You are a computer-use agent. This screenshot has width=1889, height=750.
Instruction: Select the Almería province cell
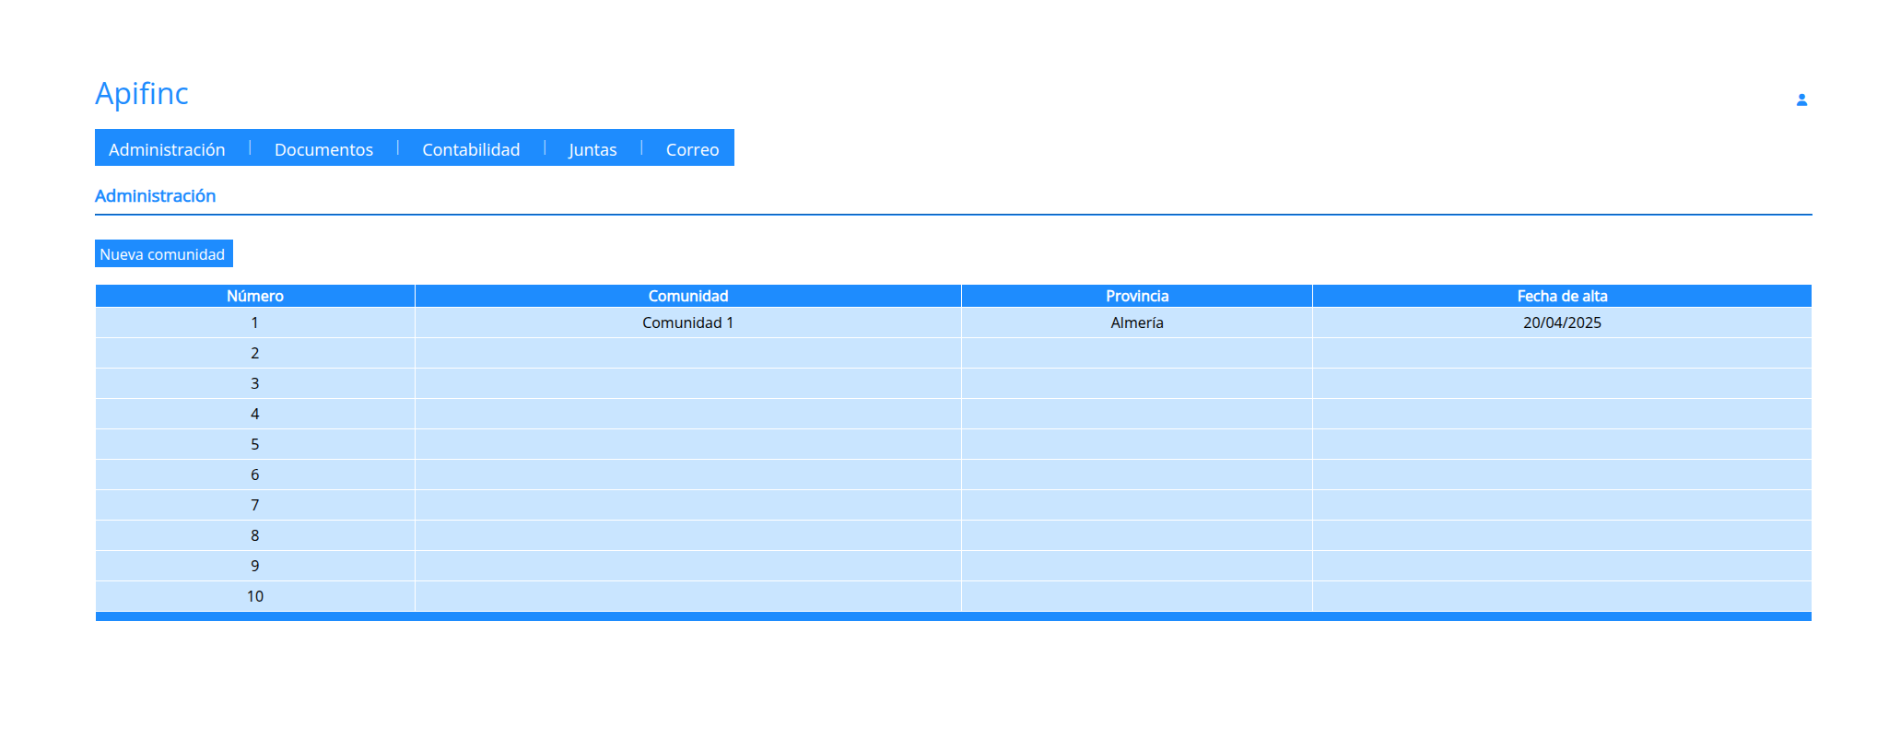[1137, 322]
